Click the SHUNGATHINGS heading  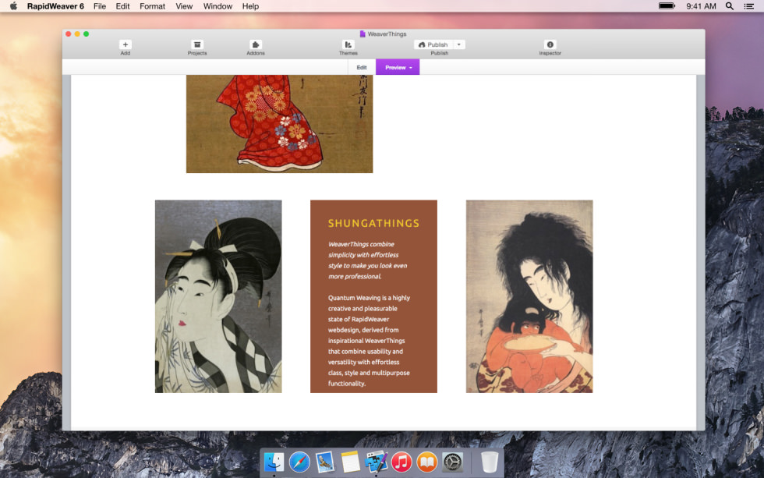373,223
